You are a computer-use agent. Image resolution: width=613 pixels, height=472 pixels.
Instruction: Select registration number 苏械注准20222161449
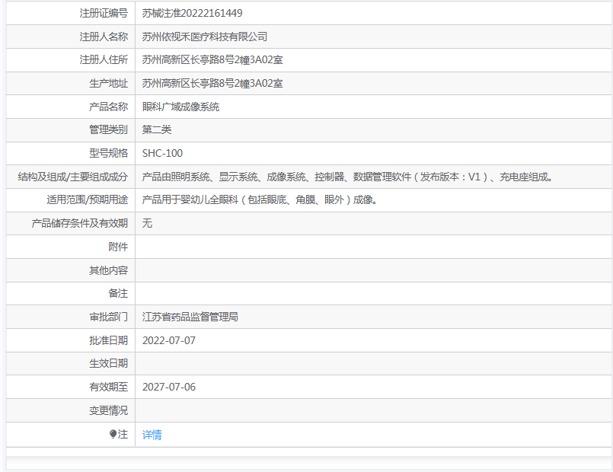coord(193,13)
